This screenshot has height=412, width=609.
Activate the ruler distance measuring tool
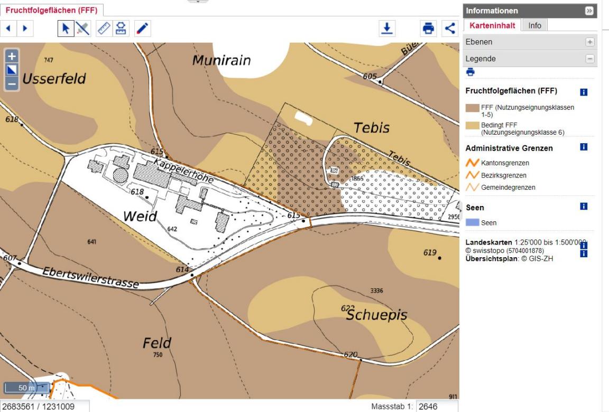(104, 29)
